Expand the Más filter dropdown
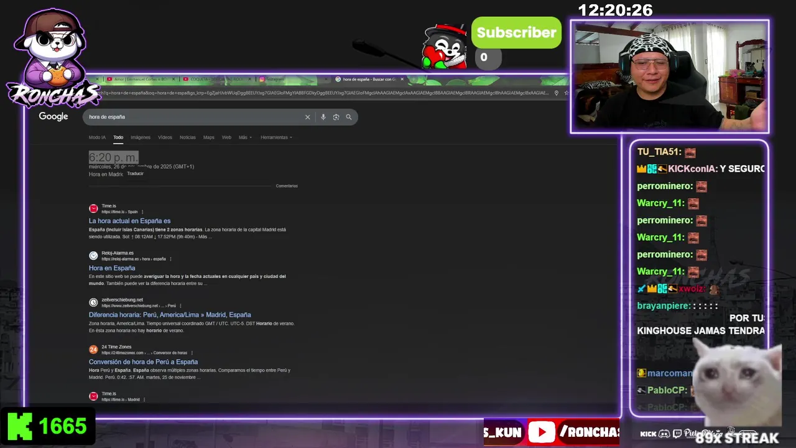 [245, 138]
